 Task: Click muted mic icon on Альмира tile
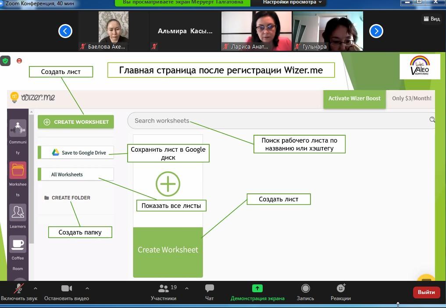(154, 46)
